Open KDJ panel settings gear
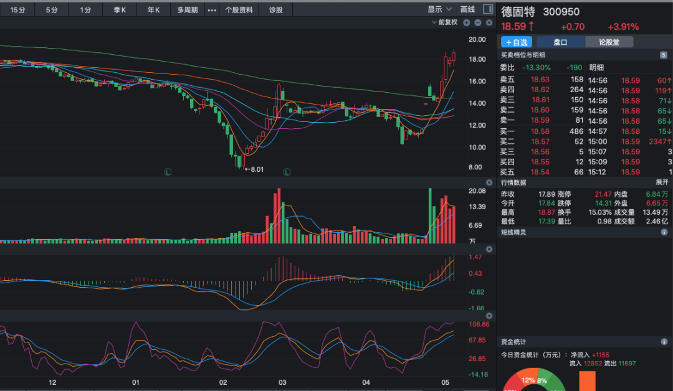Screen dimensions: 673x391 pyautogui.click(x=489, y=316)
